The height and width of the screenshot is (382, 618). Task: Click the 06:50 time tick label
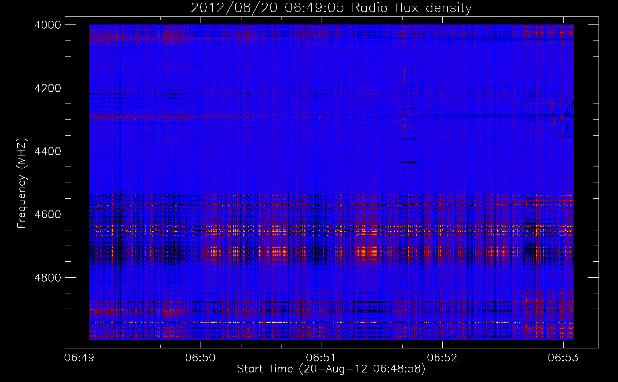click(x=201, y=358)
